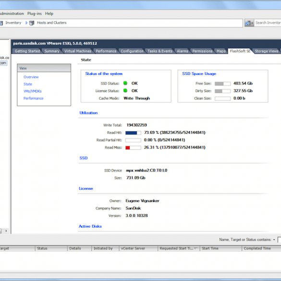281x281 pixels.
Task: Click the SSD Space Usage heading
Action: [x=199, y=73]
